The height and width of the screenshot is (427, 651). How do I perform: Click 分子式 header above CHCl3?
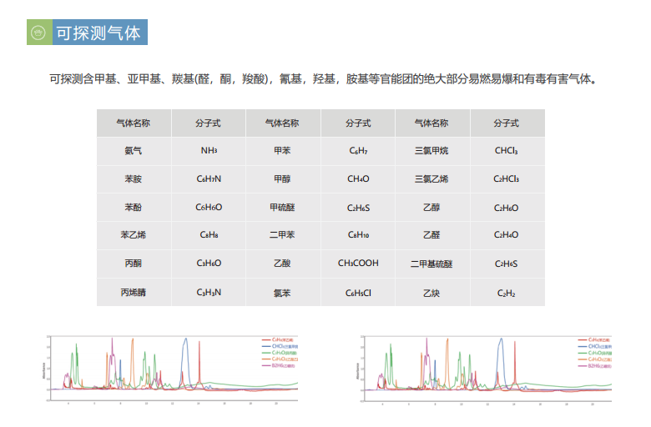(x=507, y=123)
